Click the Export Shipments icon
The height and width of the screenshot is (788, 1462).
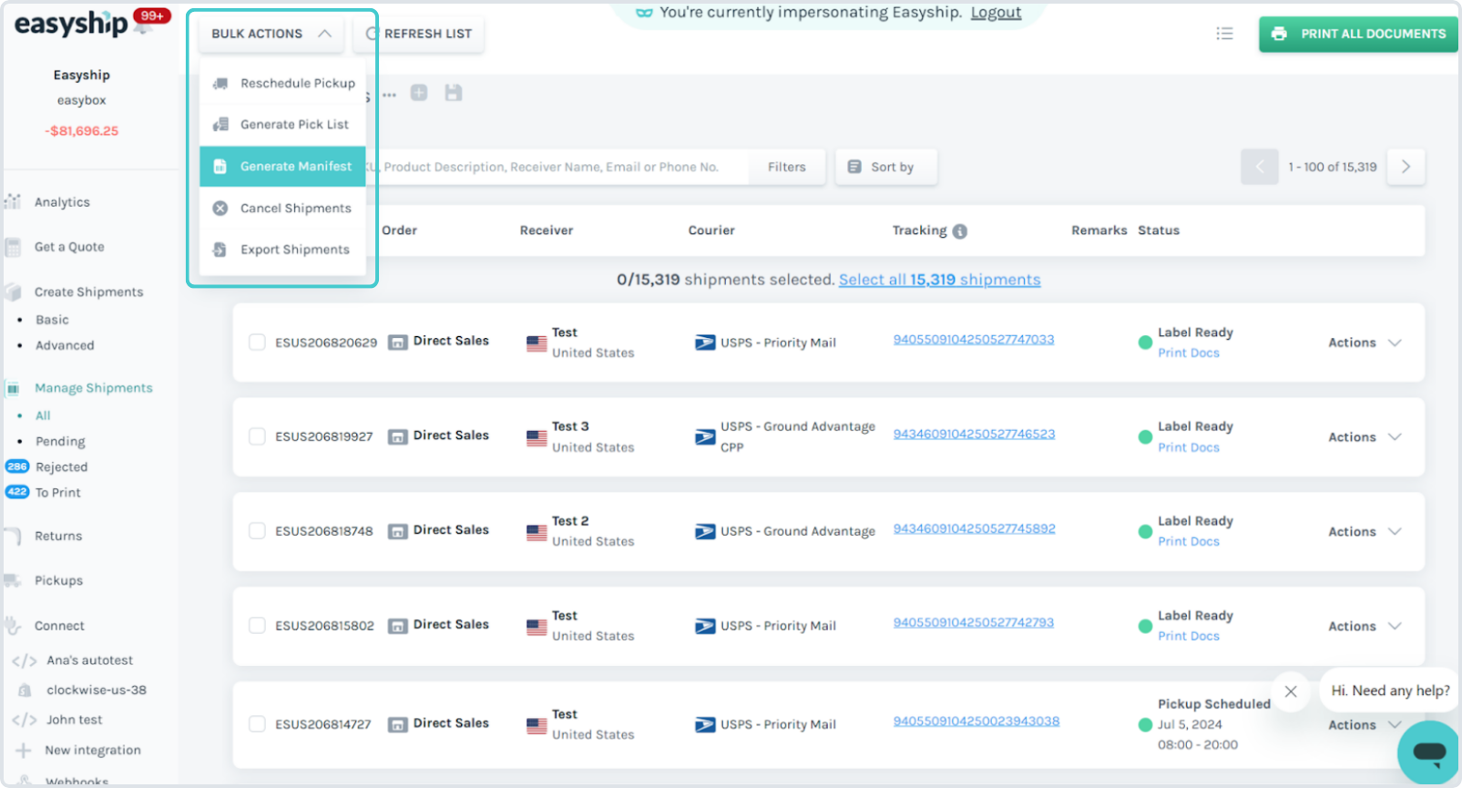(220, 250)
